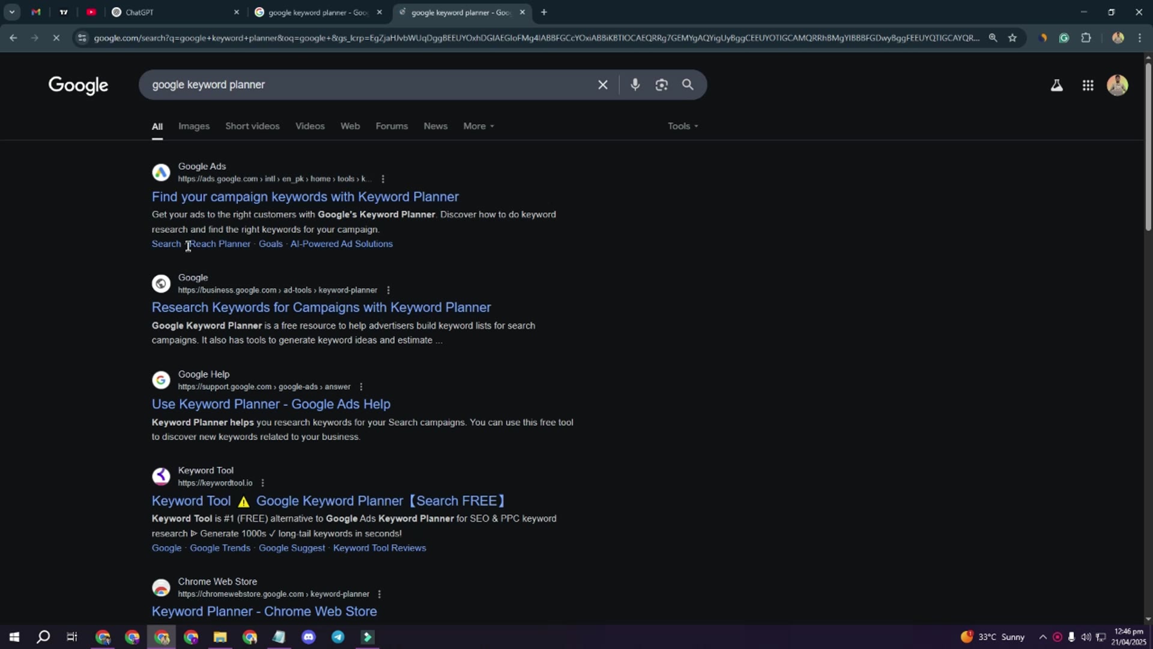This screenshot has height=649, width=1153.
Task: Open the Extensions puzzle icon
Action: pyautogui.click(x=1086, y=38)
